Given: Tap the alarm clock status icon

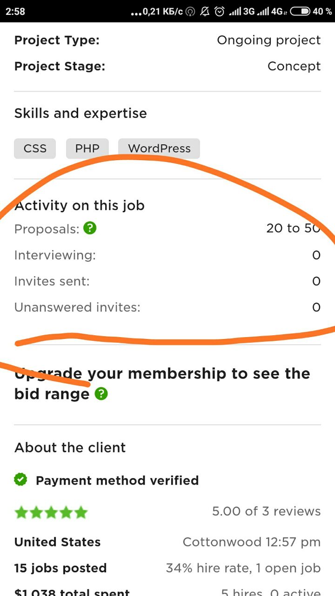Looking at the screenshot, I should click(x=220, y=12).
